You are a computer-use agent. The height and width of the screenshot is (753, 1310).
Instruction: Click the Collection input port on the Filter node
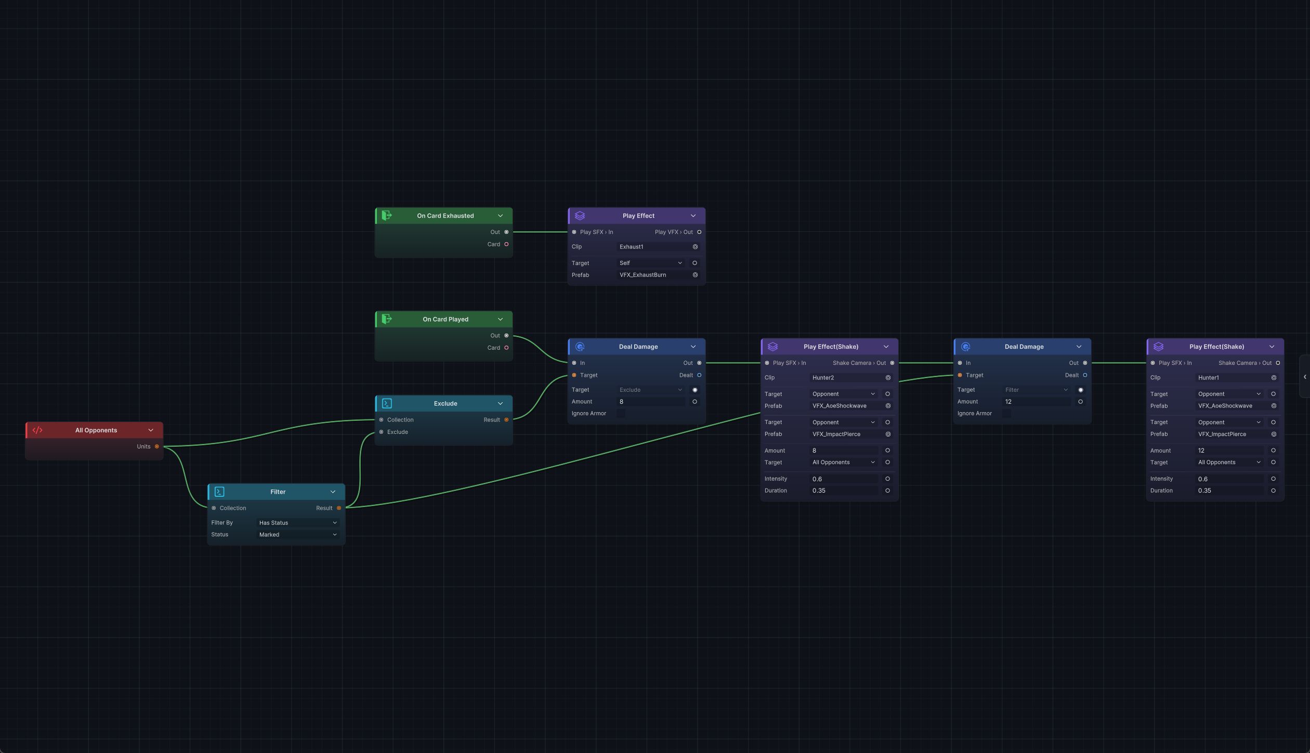[214, 508]
